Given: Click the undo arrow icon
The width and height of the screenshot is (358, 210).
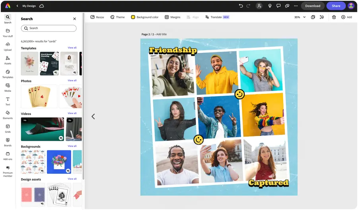Looking at the screenshot, I should (x=241, y=6).
